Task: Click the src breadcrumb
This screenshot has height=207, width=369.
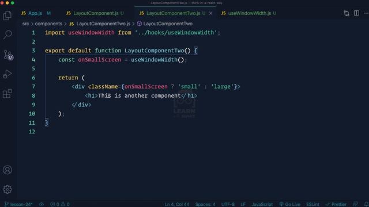Action: pos(25,24)
